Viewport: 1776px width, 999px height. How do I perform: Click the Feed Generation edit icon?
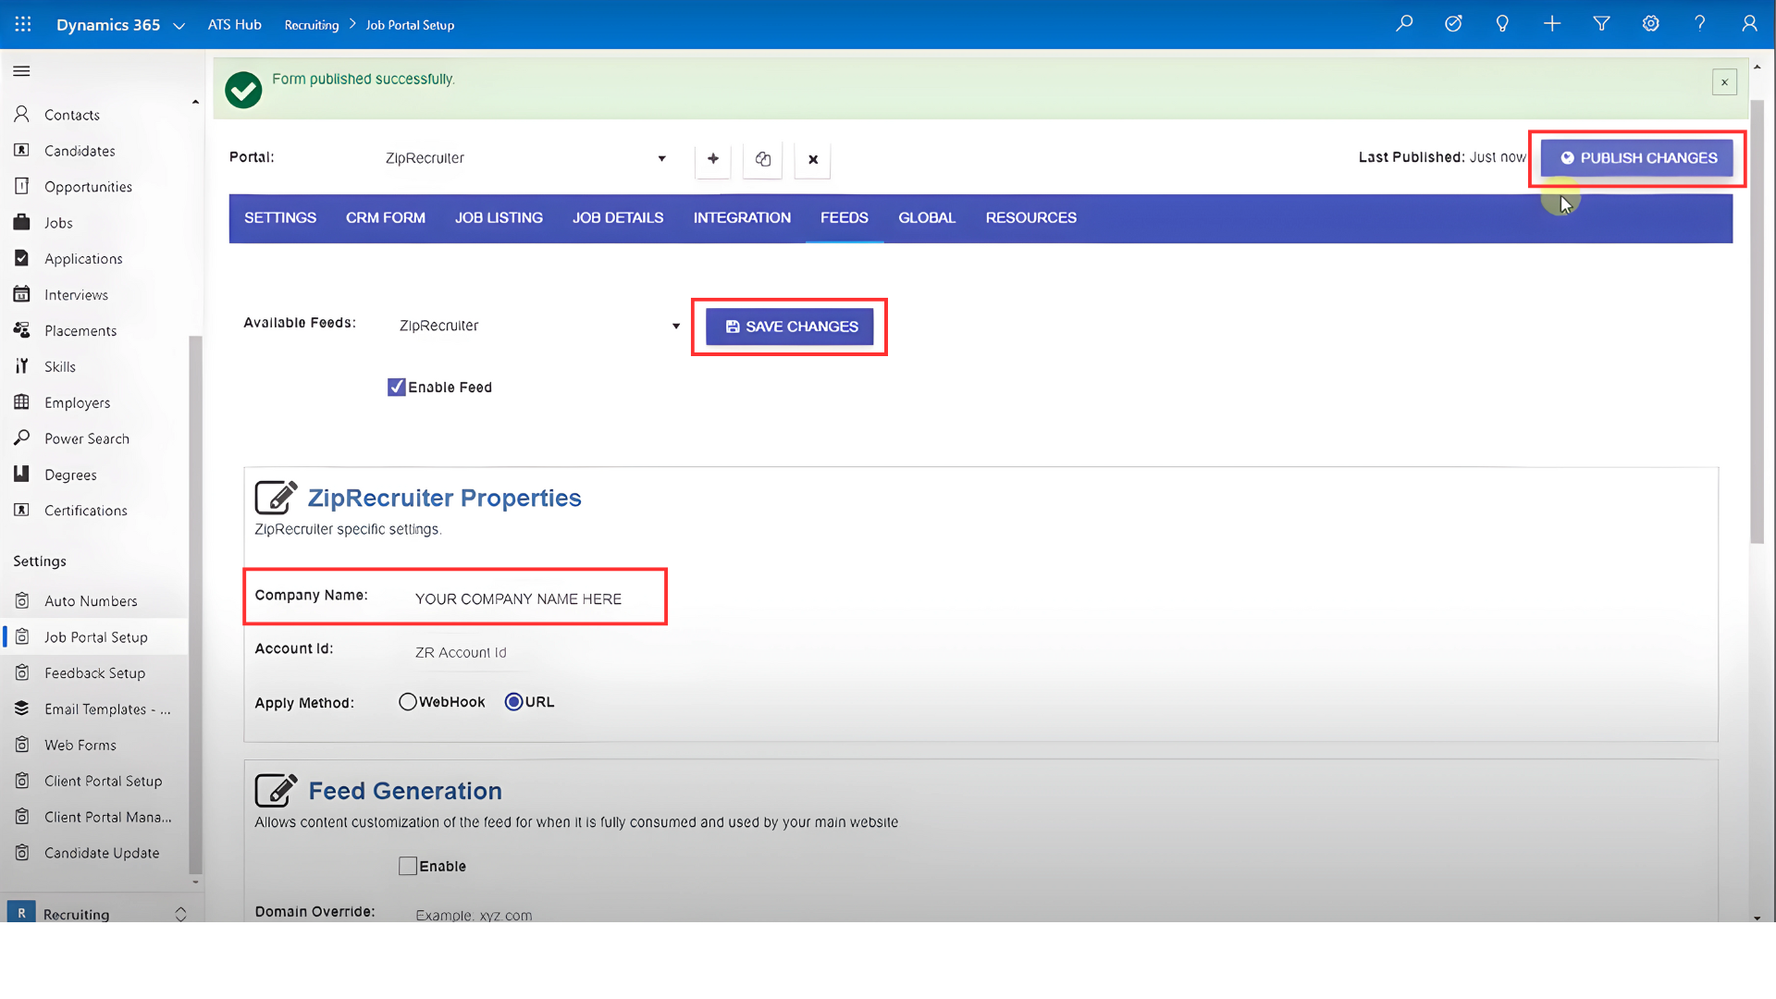tap(276, 791)
